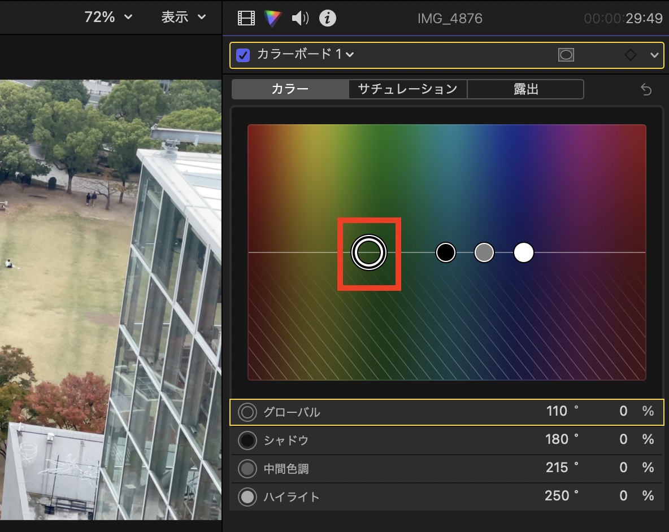
Task: Switch to the サチュレーション tab
Action: [x=407, y=89]
